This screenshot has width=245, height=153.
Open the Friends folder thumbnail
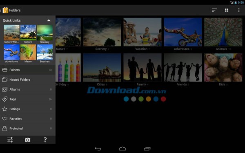183,67
